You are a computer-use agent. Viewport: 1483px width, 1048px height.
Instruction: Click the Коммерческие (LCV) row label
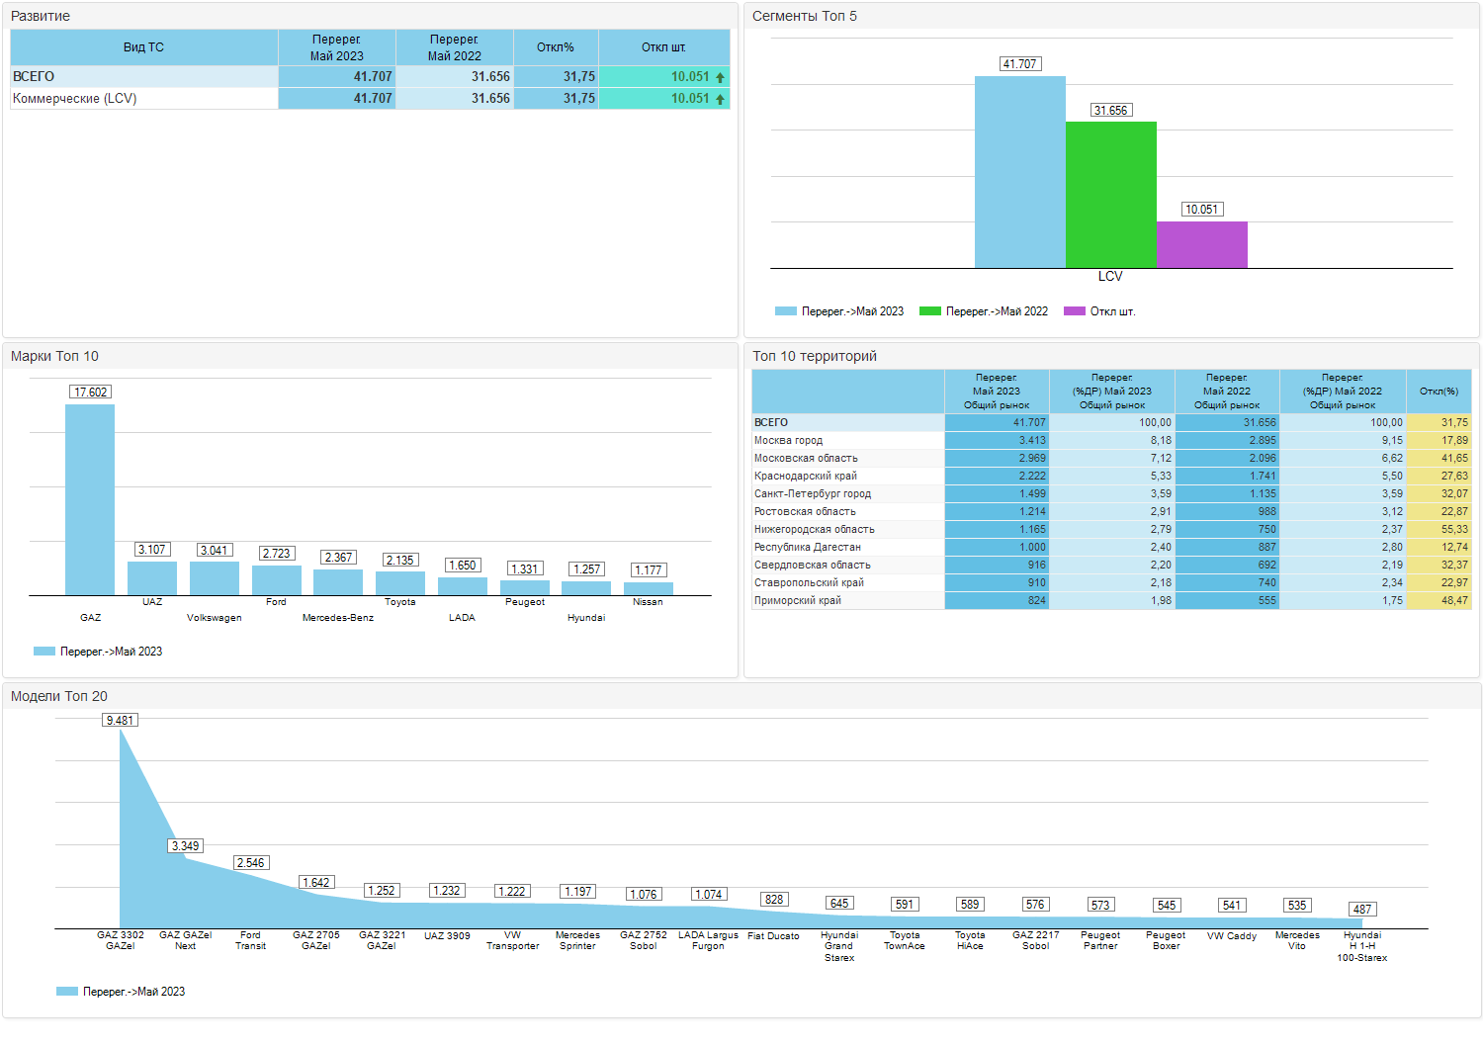[x=75, y=99]
